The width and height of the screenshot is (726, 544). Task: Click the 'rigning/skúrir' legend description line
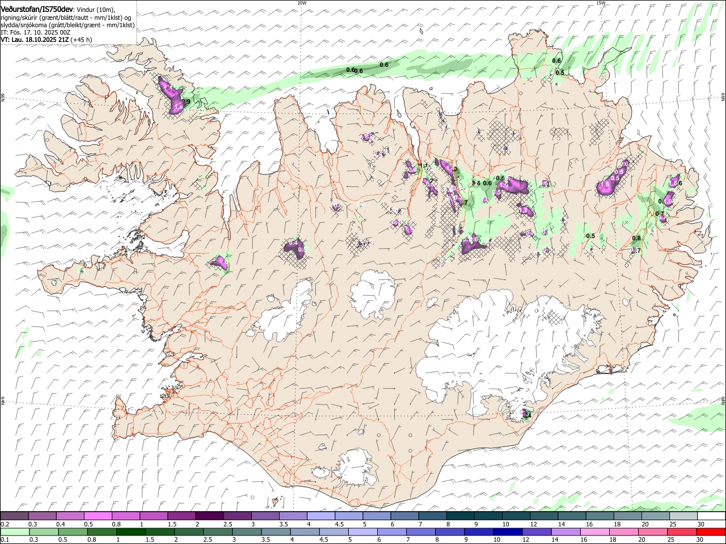(66, 18)
